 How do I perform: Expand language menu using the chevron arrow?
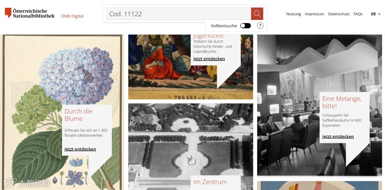click(379, 14)
